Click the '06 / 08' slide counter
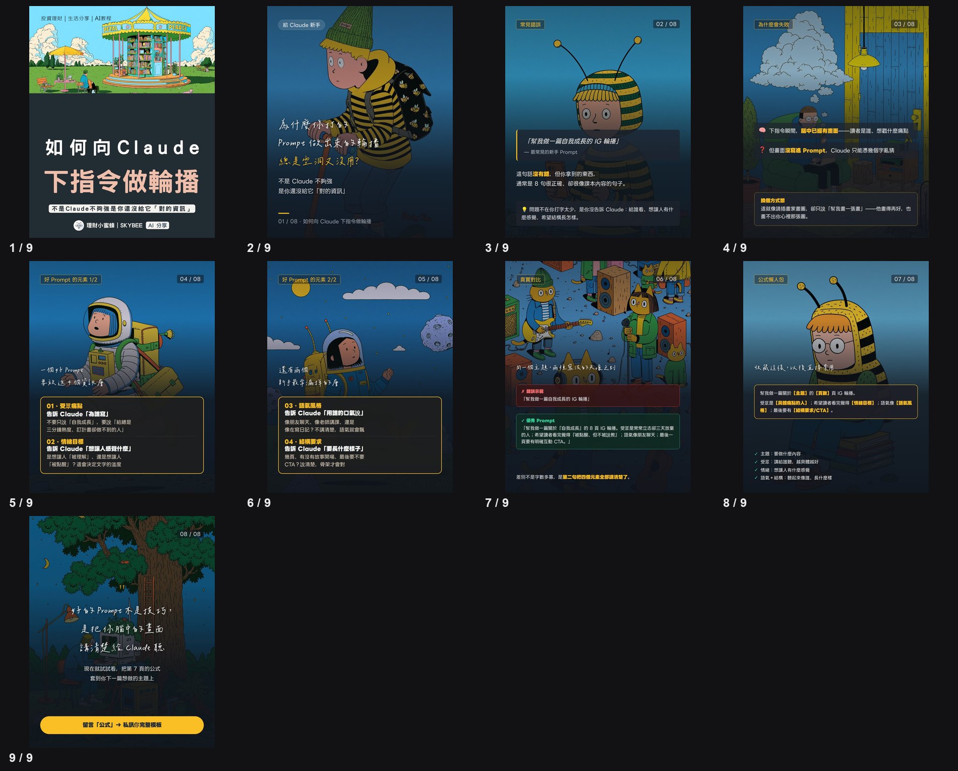Viewport: 958px width, 771px height. [x=667, y=279]
